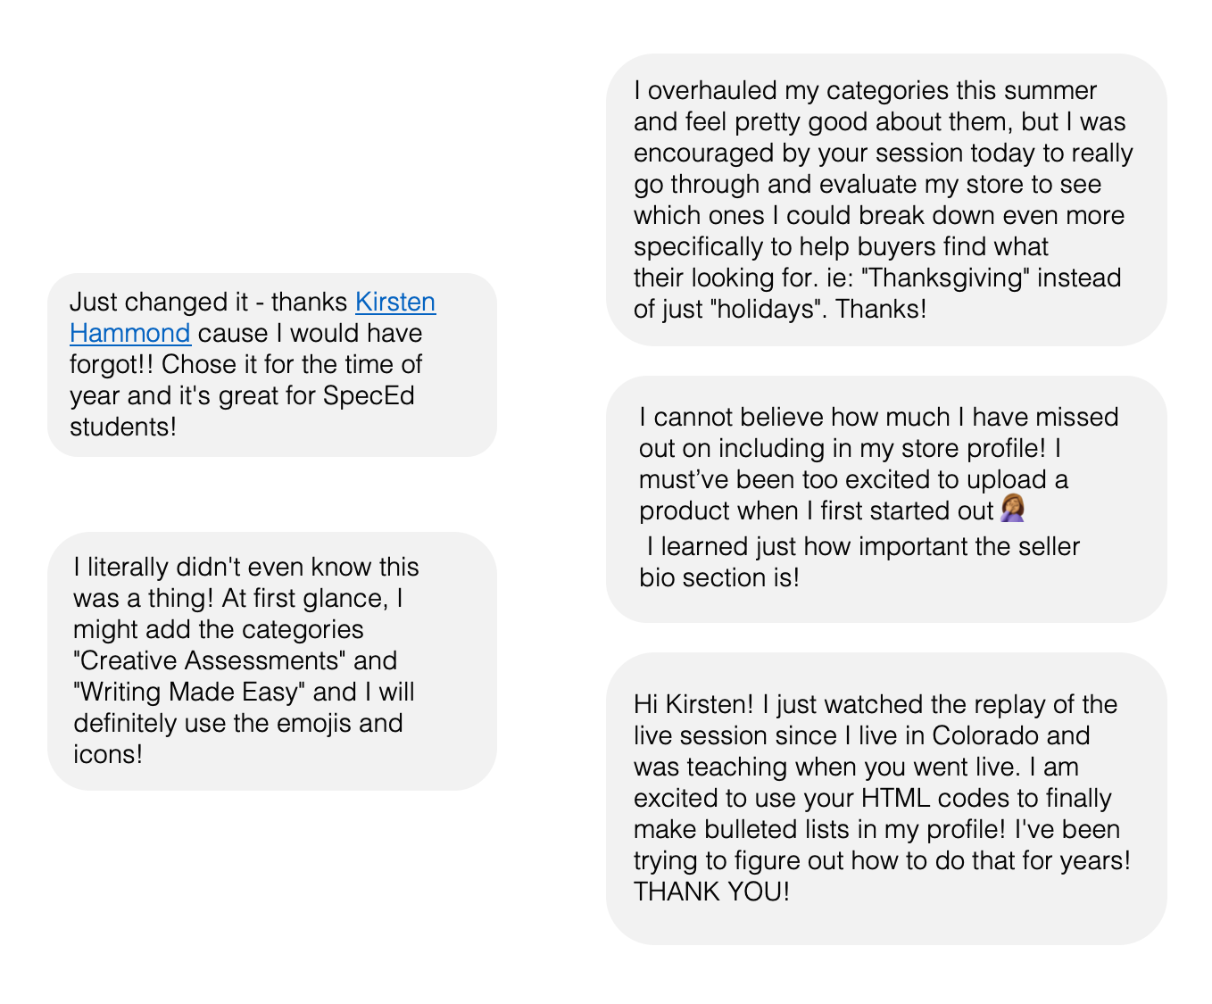This screenshot has height=1004, width=1212.
Task: Select the message about missing store profile info
Action: point(886,499)
